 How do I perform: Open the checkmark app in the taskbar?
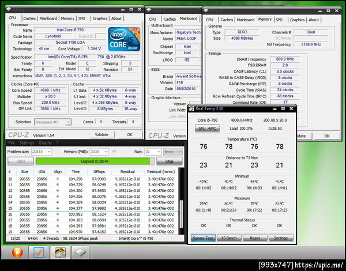39,252
